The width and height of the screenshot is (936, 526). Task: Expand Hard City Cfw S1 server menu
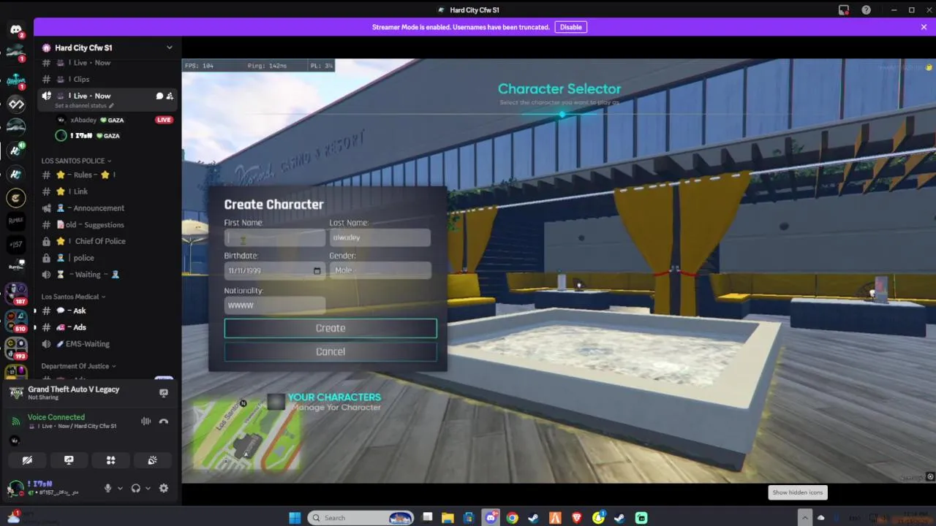pos(169,47)
